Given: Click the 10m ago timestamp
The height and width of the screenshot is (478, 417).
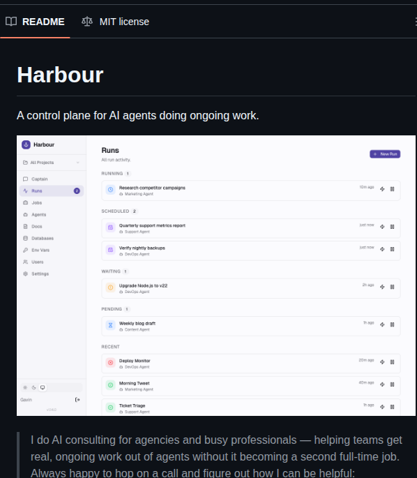Looking at the screenshot, I should (x=366, y=187).
